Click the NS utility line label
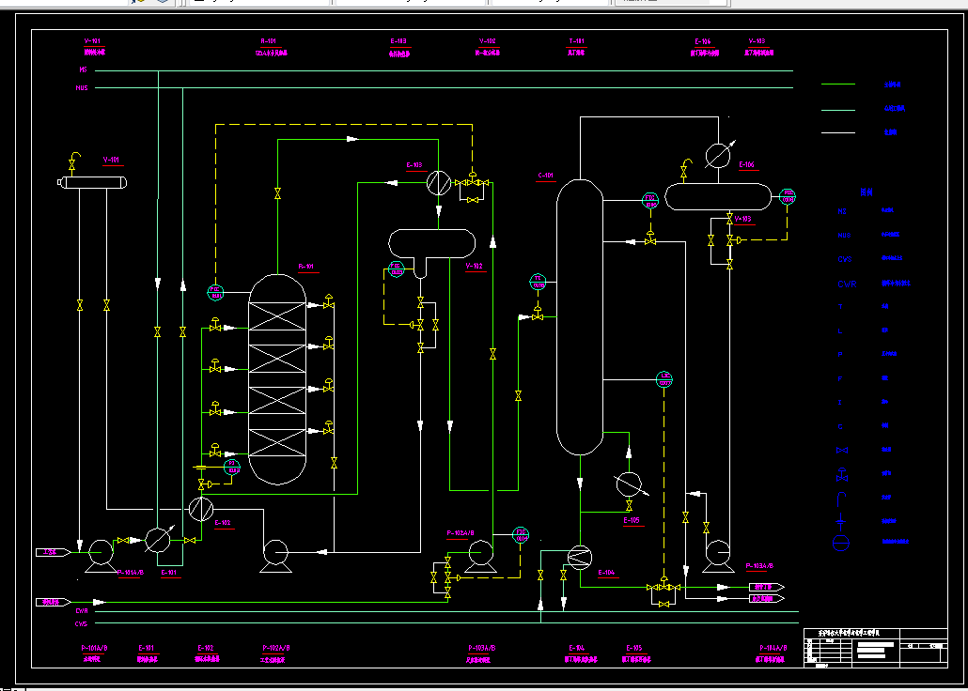The width and height of the screenshot is (968, 691). coord(84,71)
